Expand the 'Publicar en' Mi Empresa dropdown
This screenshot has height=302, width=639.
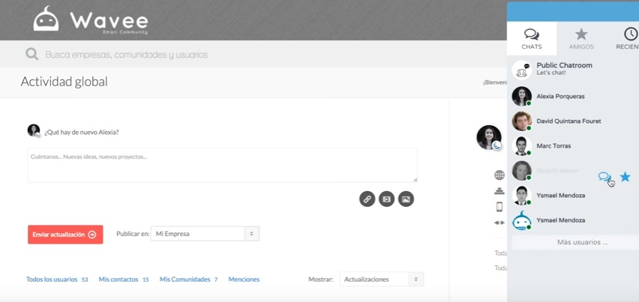click(x=205, y=234)
